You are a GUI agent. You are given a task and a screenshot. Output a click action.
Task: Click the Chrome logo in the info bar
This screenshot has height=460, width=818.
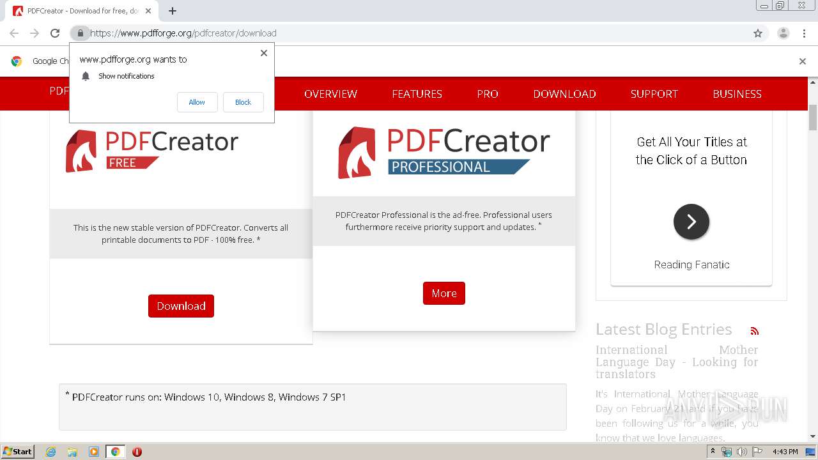(17, 61)
